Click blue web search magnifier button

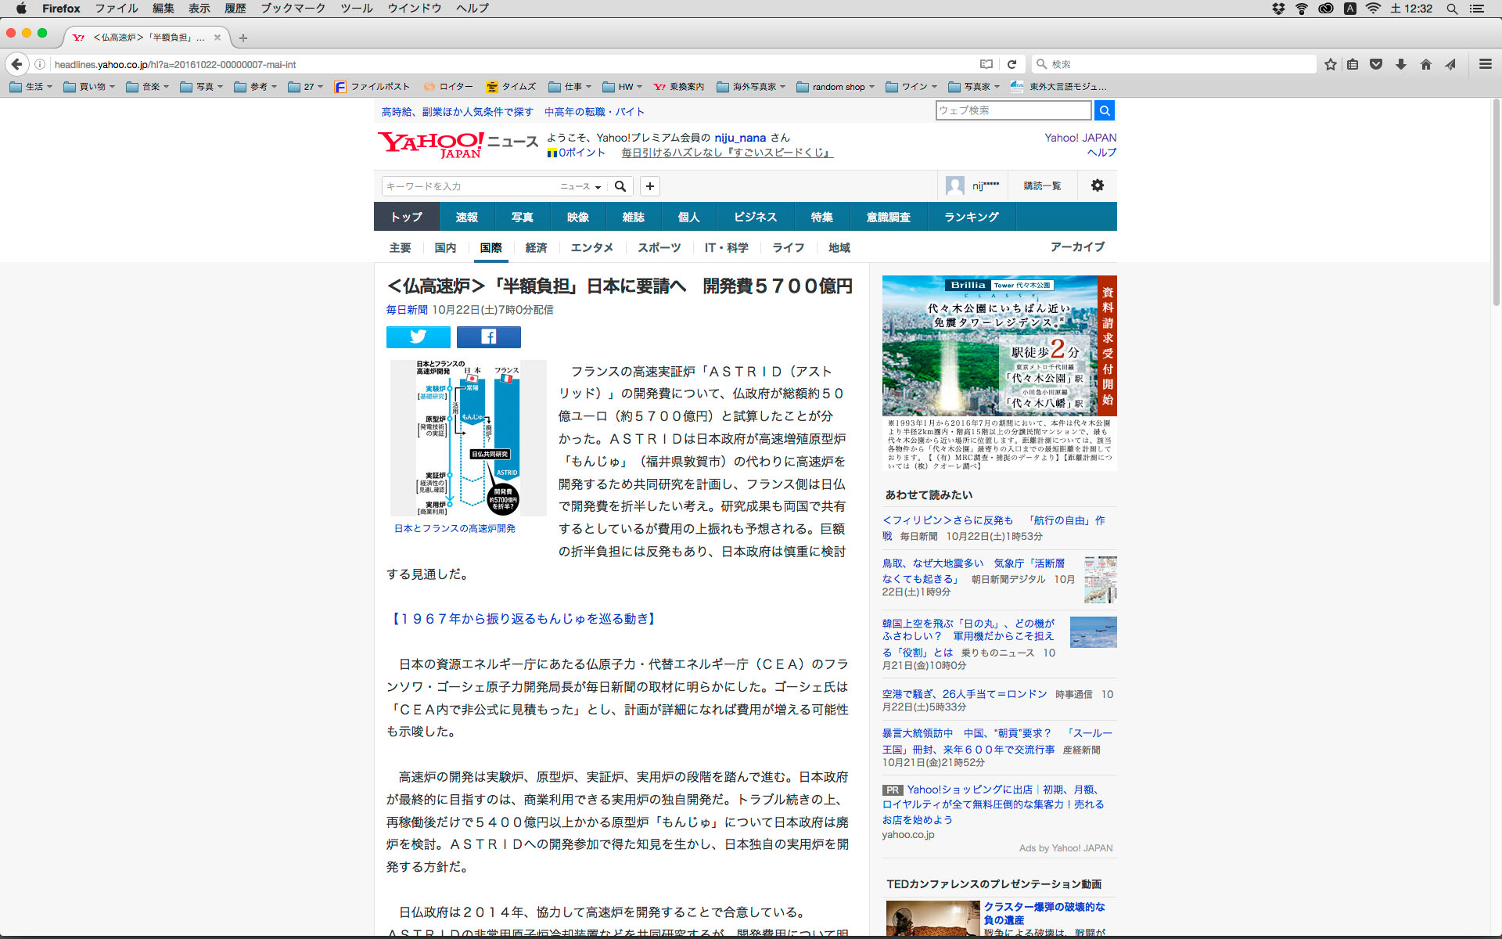click(x=1104, y=110)
